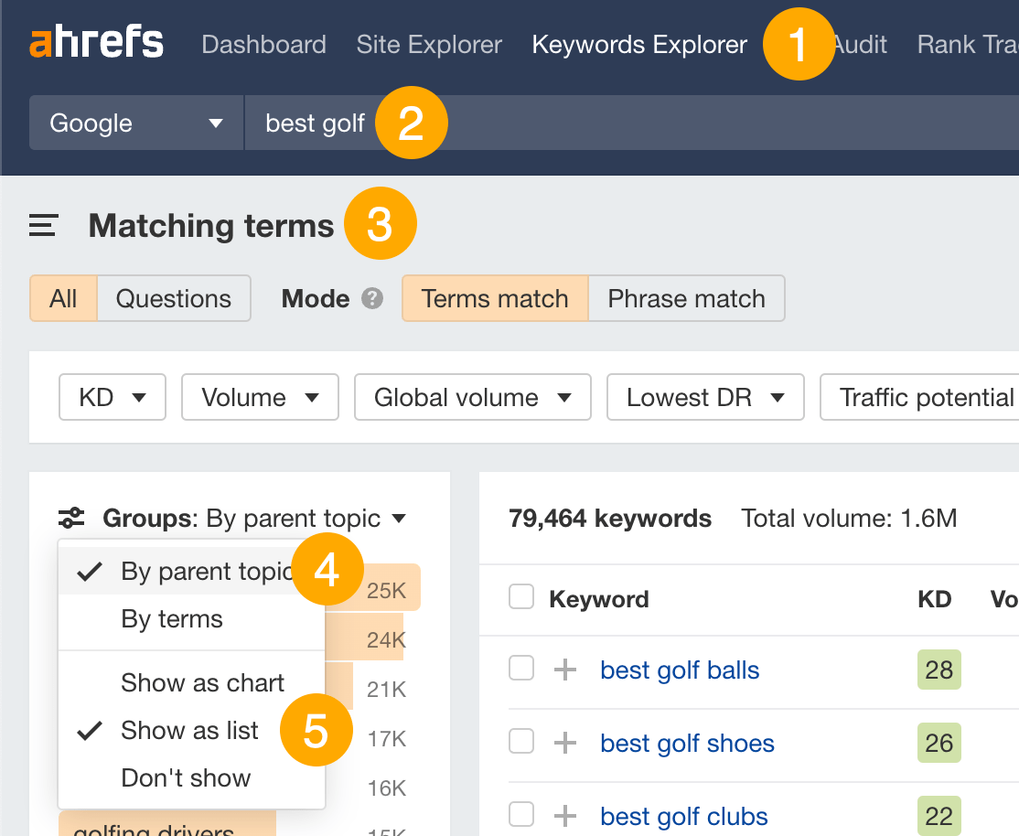Viewport: 1019px width, 836px height.
Task: Click the 16K group volume value
Action: point(387,788)
